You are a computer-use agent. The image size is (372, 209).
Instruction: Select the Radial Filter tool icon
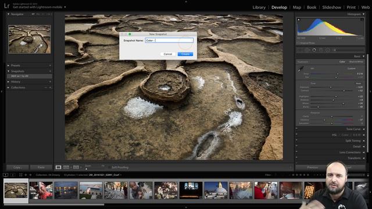click(328, 50)
